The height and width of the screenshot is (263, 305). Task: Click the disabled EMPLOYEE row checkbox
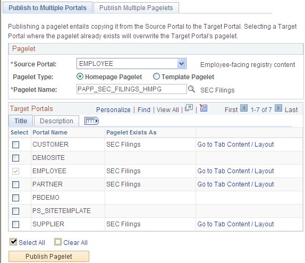point(15,171)
